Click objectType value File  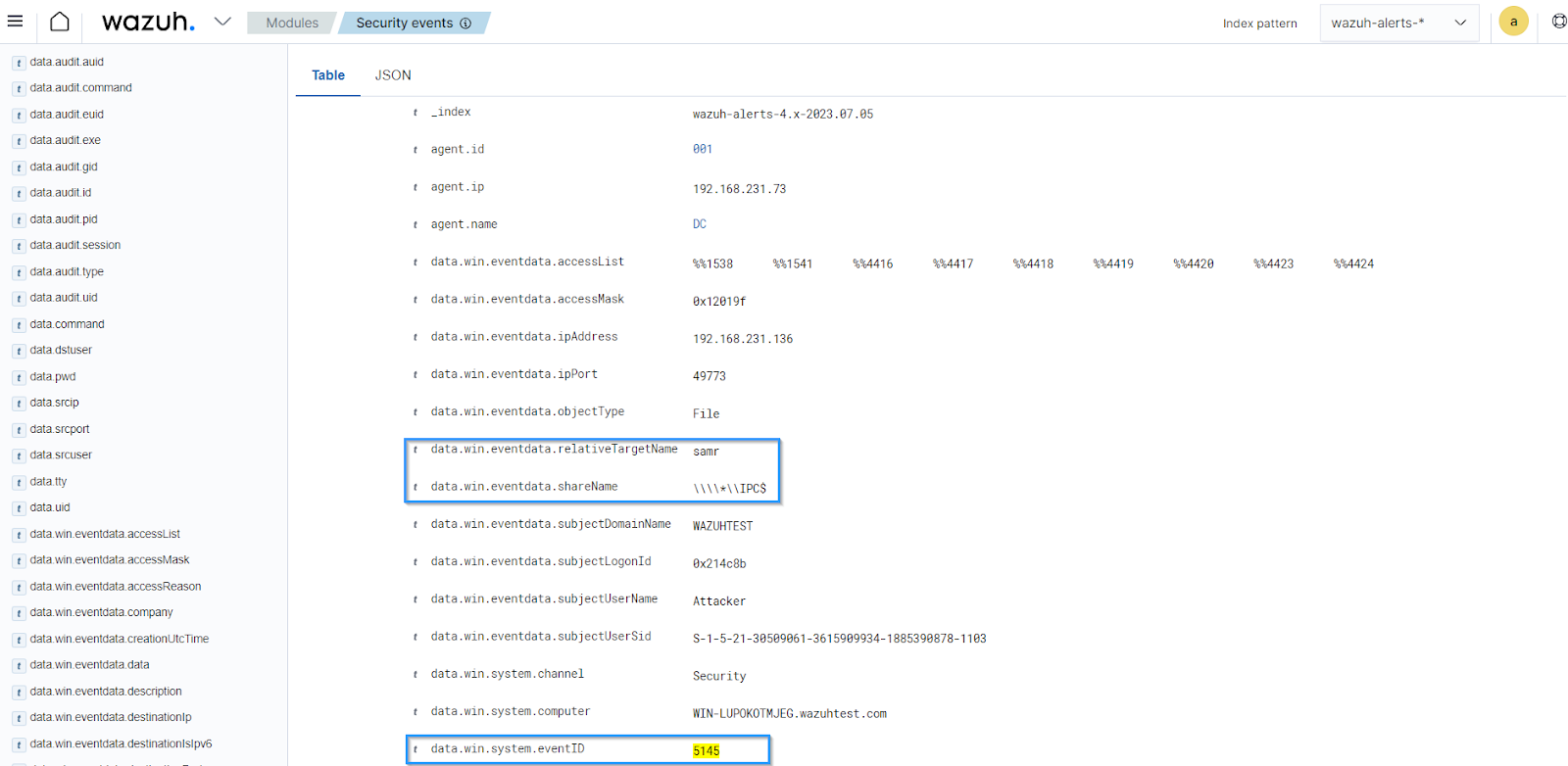706,414
